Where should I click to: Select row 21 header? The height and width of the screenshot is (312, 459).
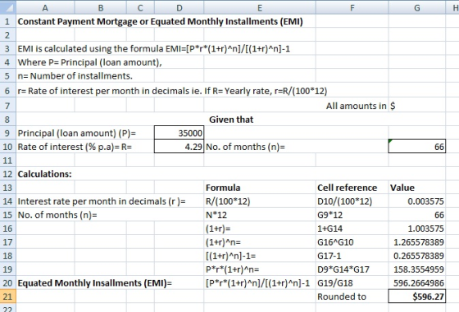pyautogui.click(x=8, y=296)
